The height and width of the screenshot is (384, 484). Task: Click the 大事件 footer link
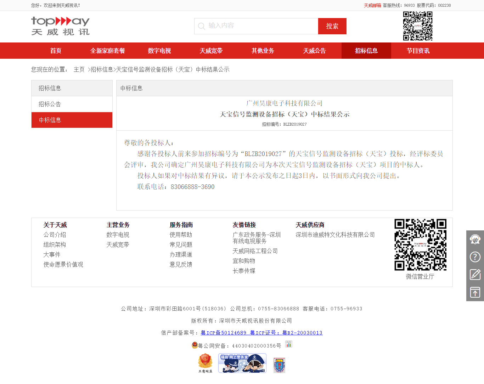pyautogui.click(x=52, y=254)
